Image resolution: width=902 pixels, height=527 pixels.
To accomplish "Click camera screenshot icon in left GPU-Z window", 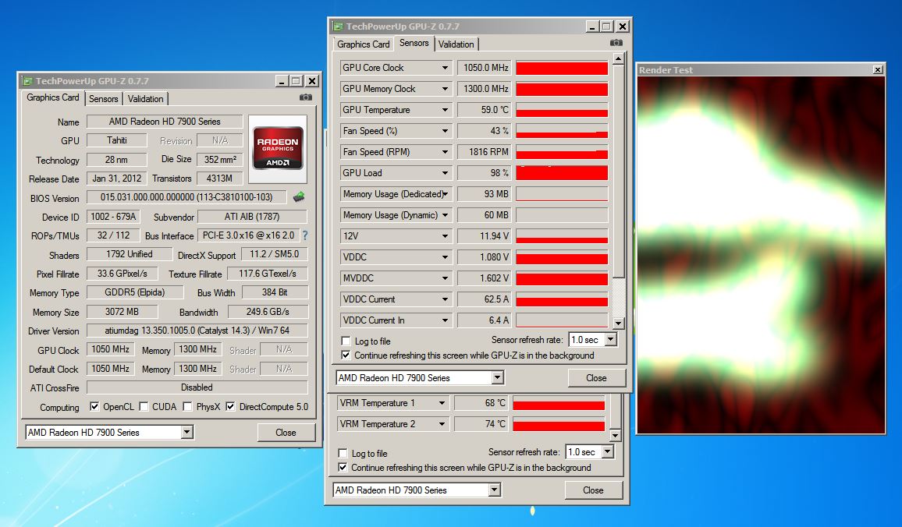I will click(306, 97).
